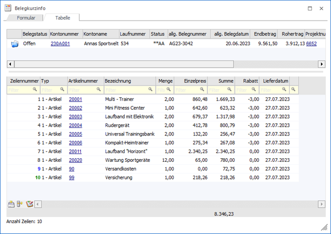Select the Tabelle tab
The height and width of the screenshot is (234, 331).
coord(61,18)
